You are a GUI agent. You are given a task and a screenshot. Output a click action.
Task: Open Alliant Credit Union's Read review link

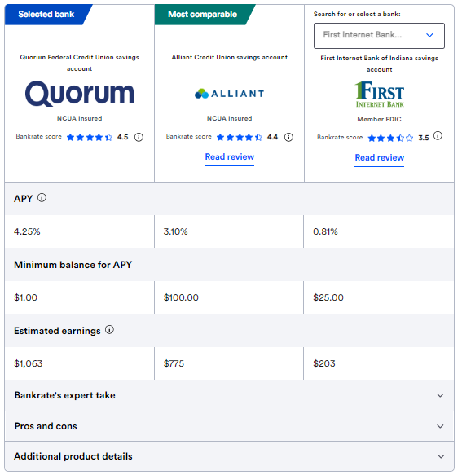229,157
